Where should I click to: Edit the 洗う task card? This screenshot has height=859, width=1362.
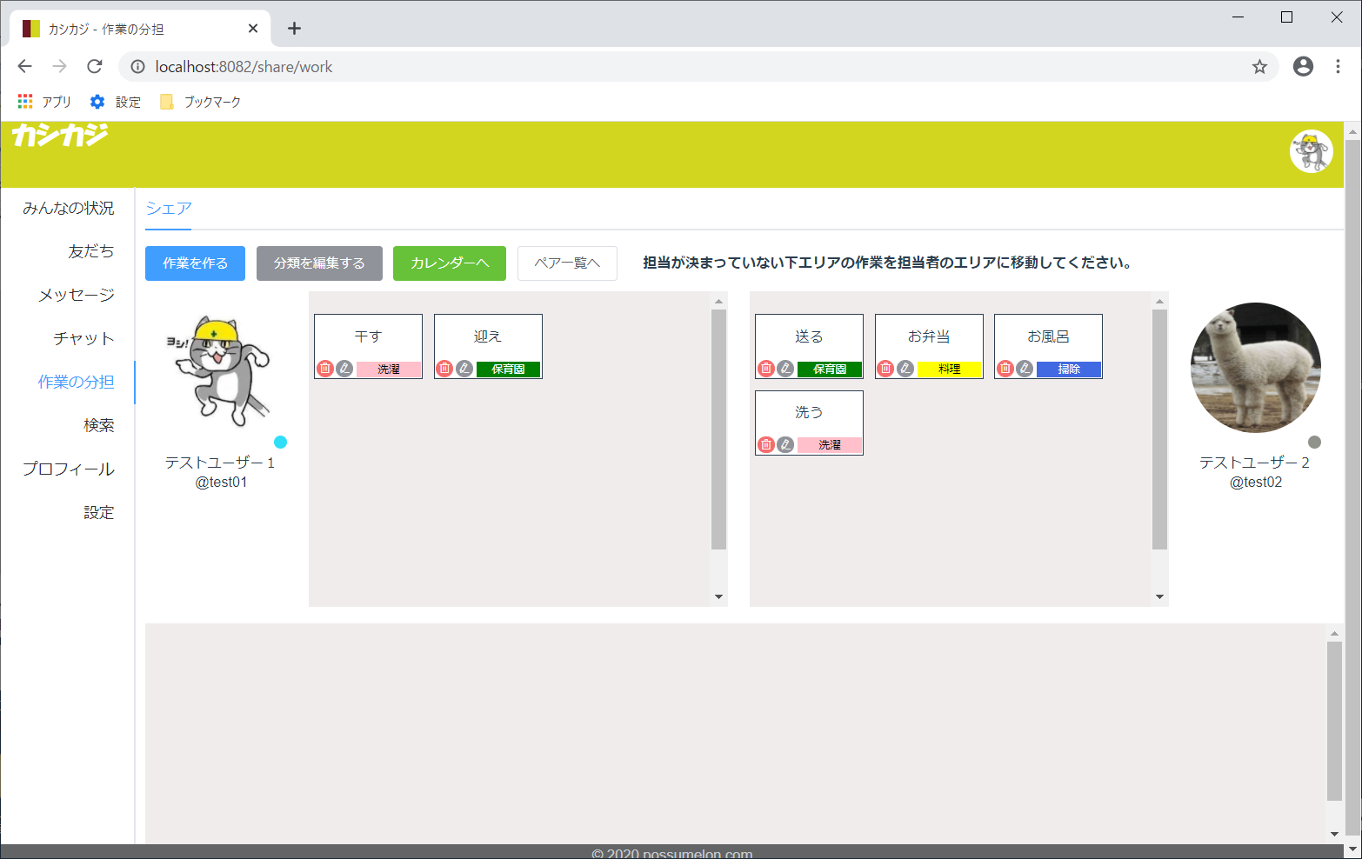point(785,444)
